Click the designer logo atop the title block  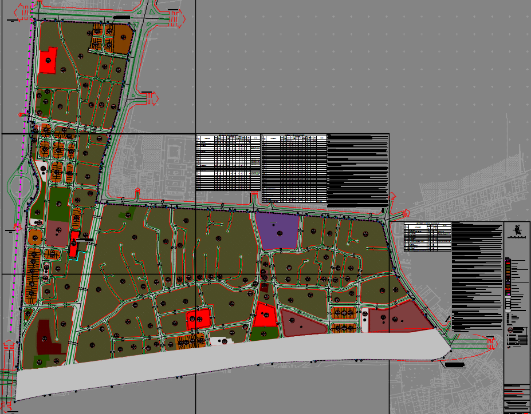coord(517,230)
